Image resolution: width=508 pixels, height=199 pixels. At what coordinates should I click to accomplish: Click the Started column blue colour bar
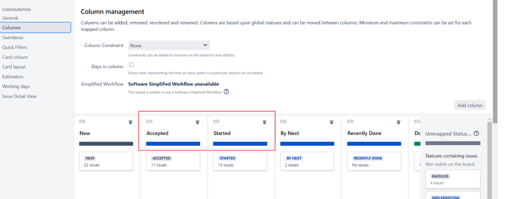click(x=240, y=144)
